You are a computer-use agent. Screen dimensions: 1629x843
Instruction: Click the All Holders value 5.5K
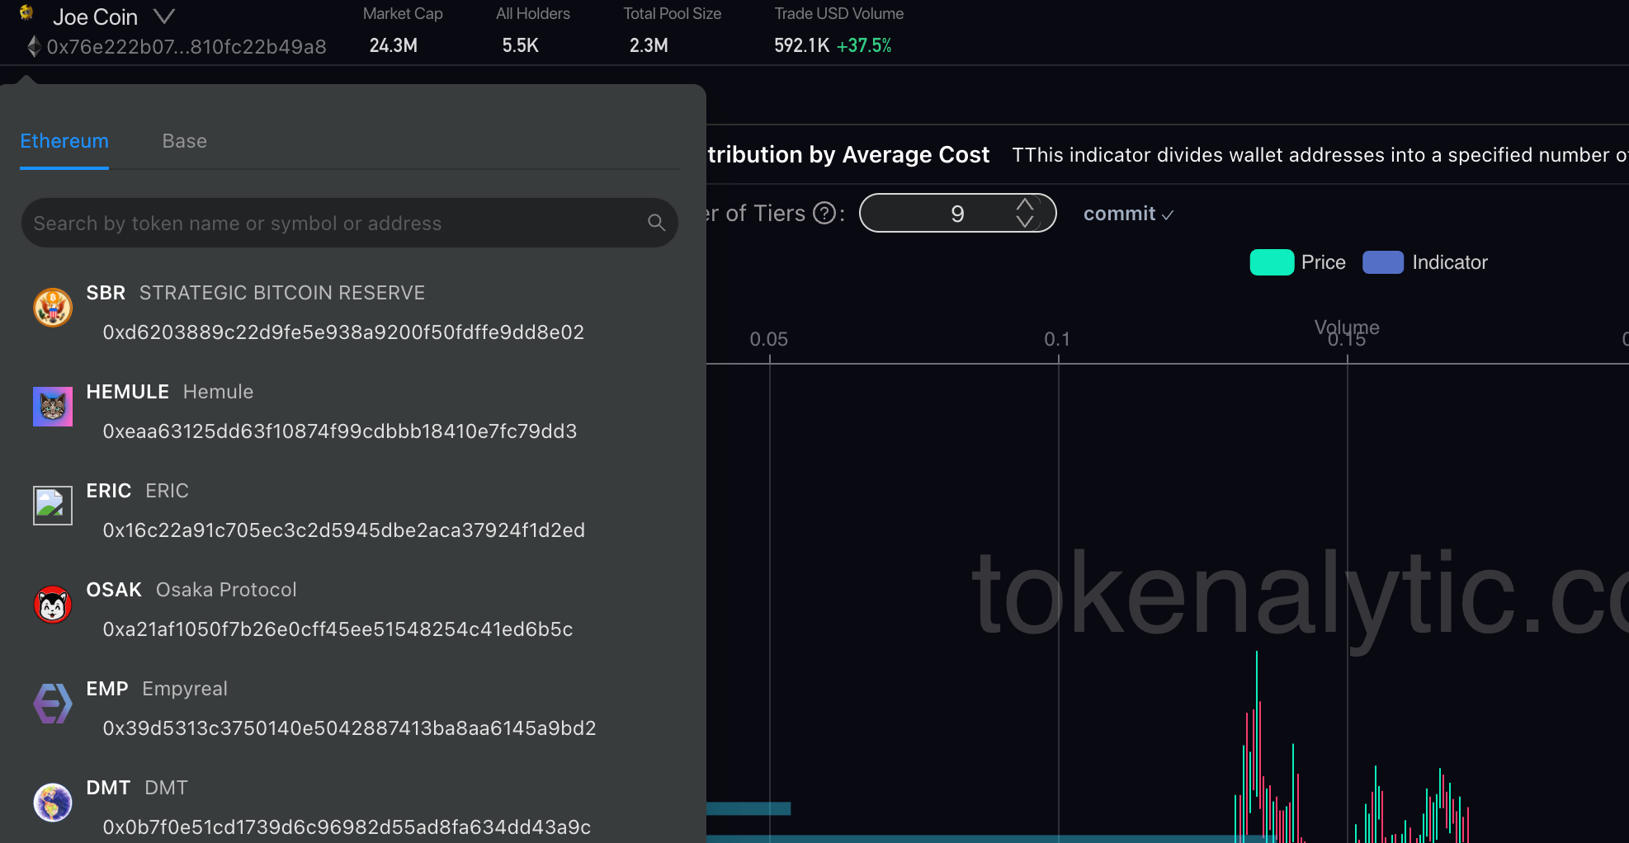point(521,45)
